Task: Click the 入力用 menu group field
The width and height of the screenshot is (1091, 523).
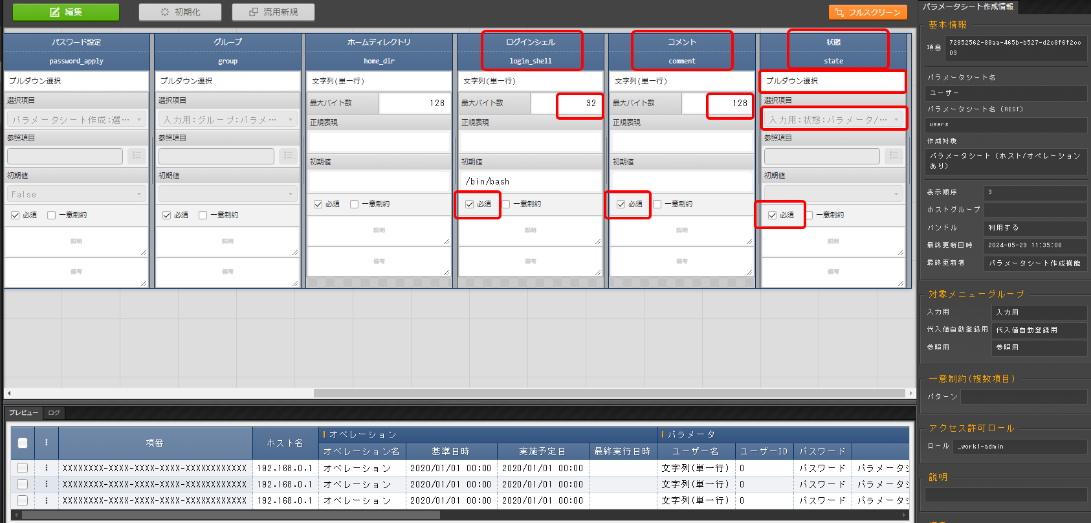Action: 1039,312
